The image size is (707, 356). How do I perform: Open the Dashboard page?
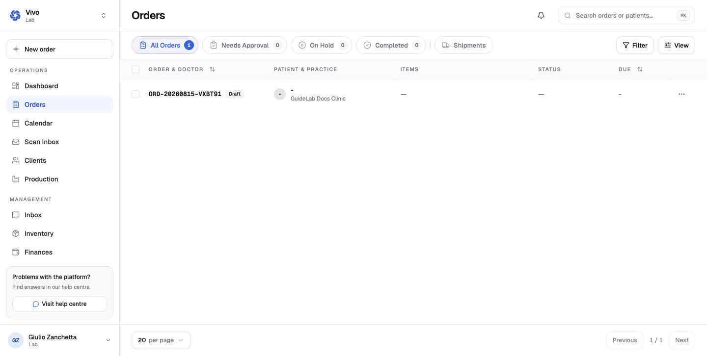pos(59,86)
